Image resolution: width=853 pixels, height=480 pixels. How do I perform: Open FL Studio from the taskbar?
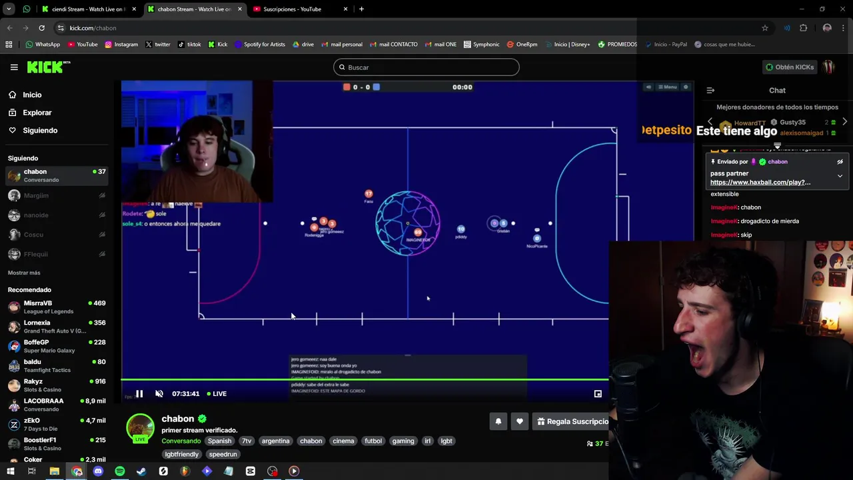point(185,471)
